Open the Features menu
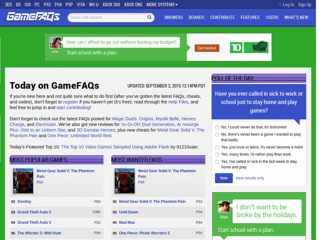Viewport: 320px width, 240px height. (250, 17)
